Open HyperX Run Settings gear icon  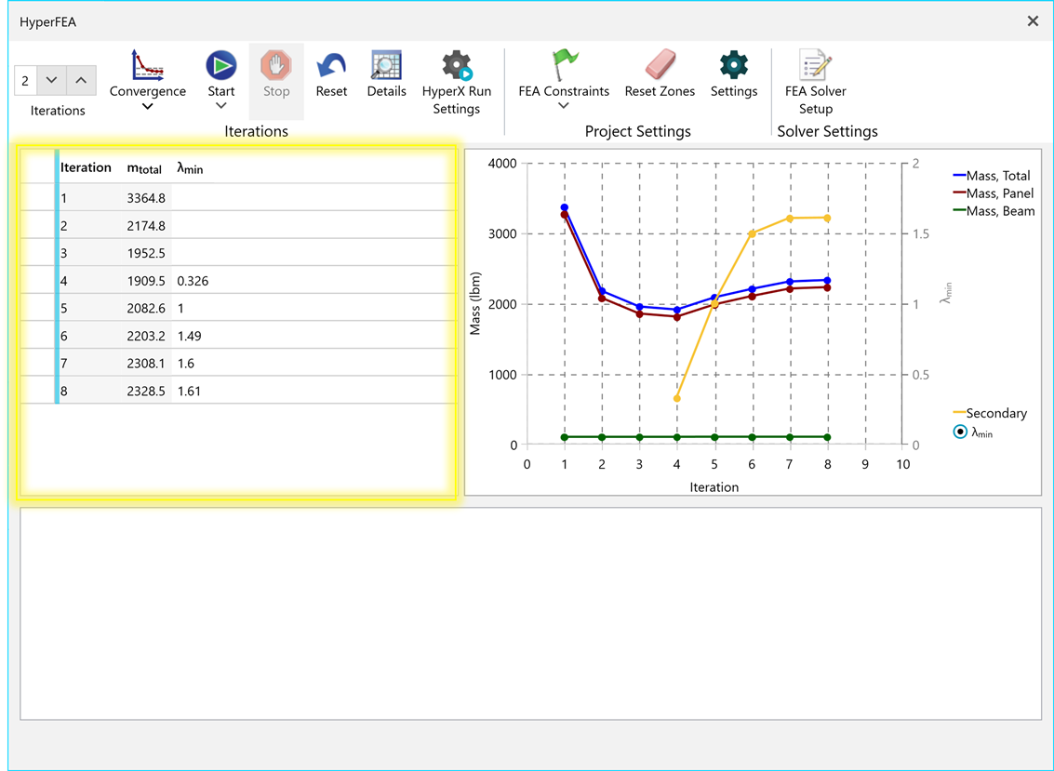click(x=457, y=66)
